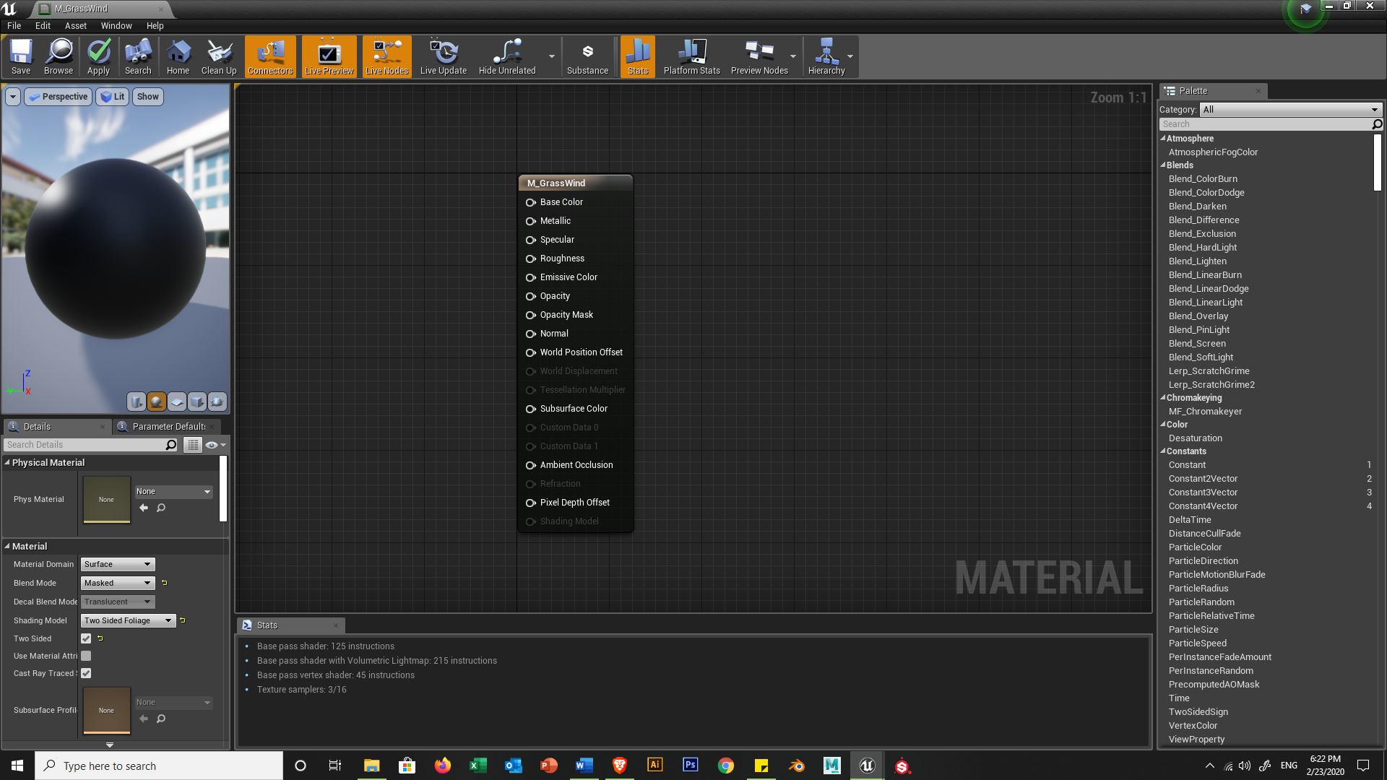Screen dimensions: 1387x780
Task: Open the Asset menu
Action: 75,25
